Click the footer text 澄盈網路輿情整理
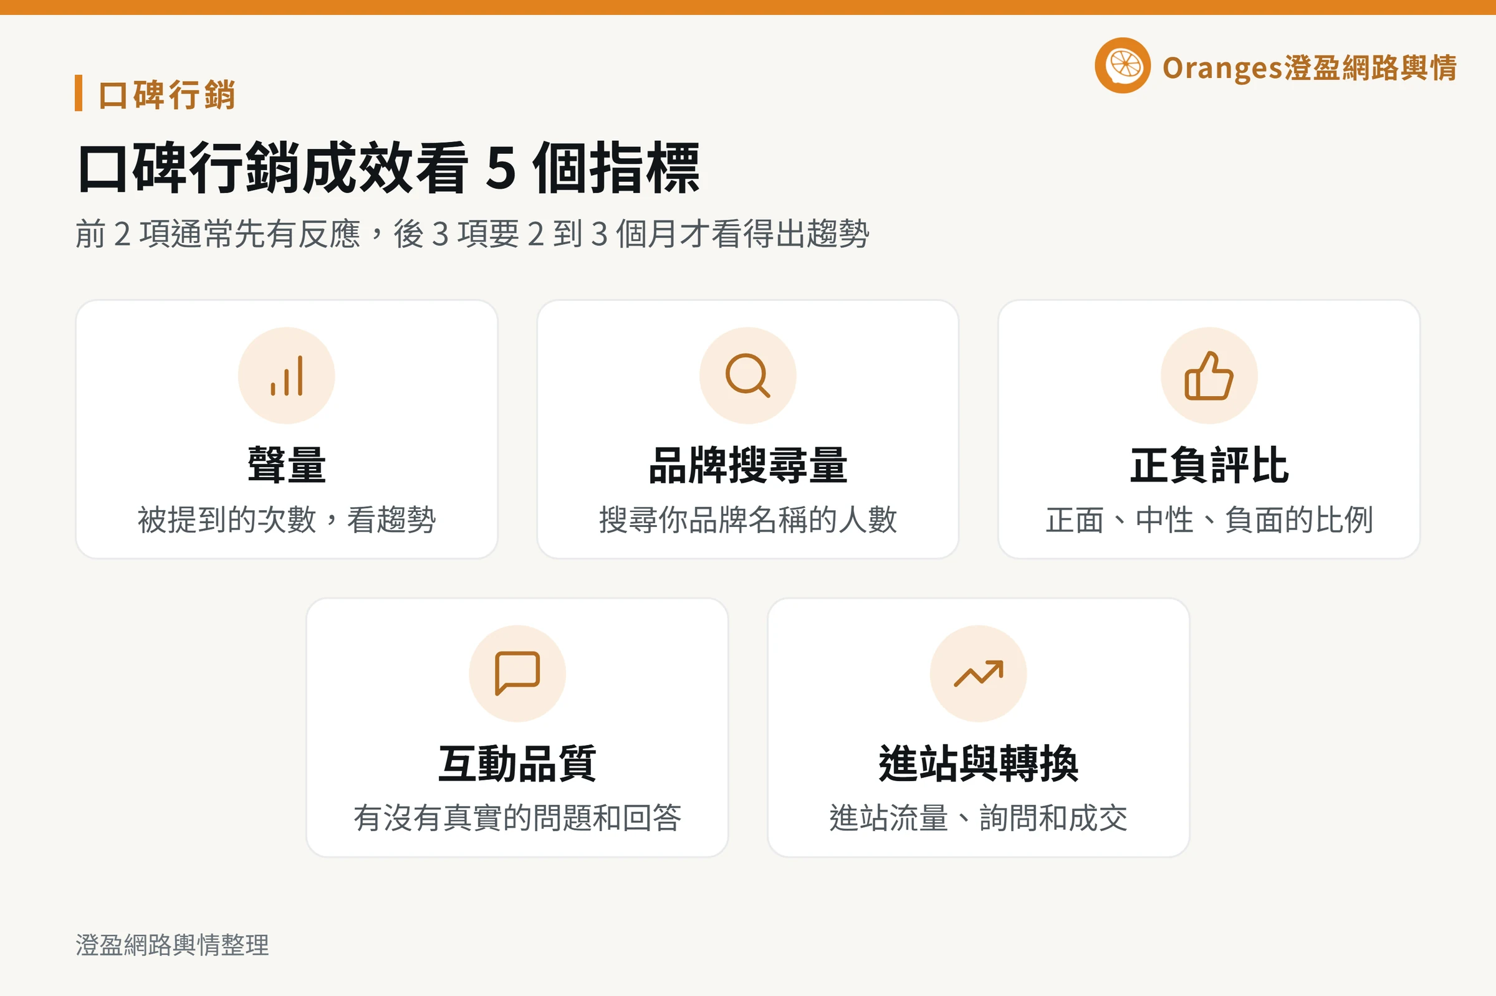 click(172, 945)
